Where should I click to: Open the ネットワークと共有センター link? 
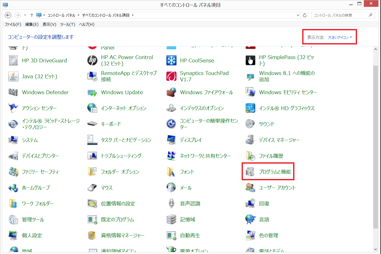tap(205, 156)
